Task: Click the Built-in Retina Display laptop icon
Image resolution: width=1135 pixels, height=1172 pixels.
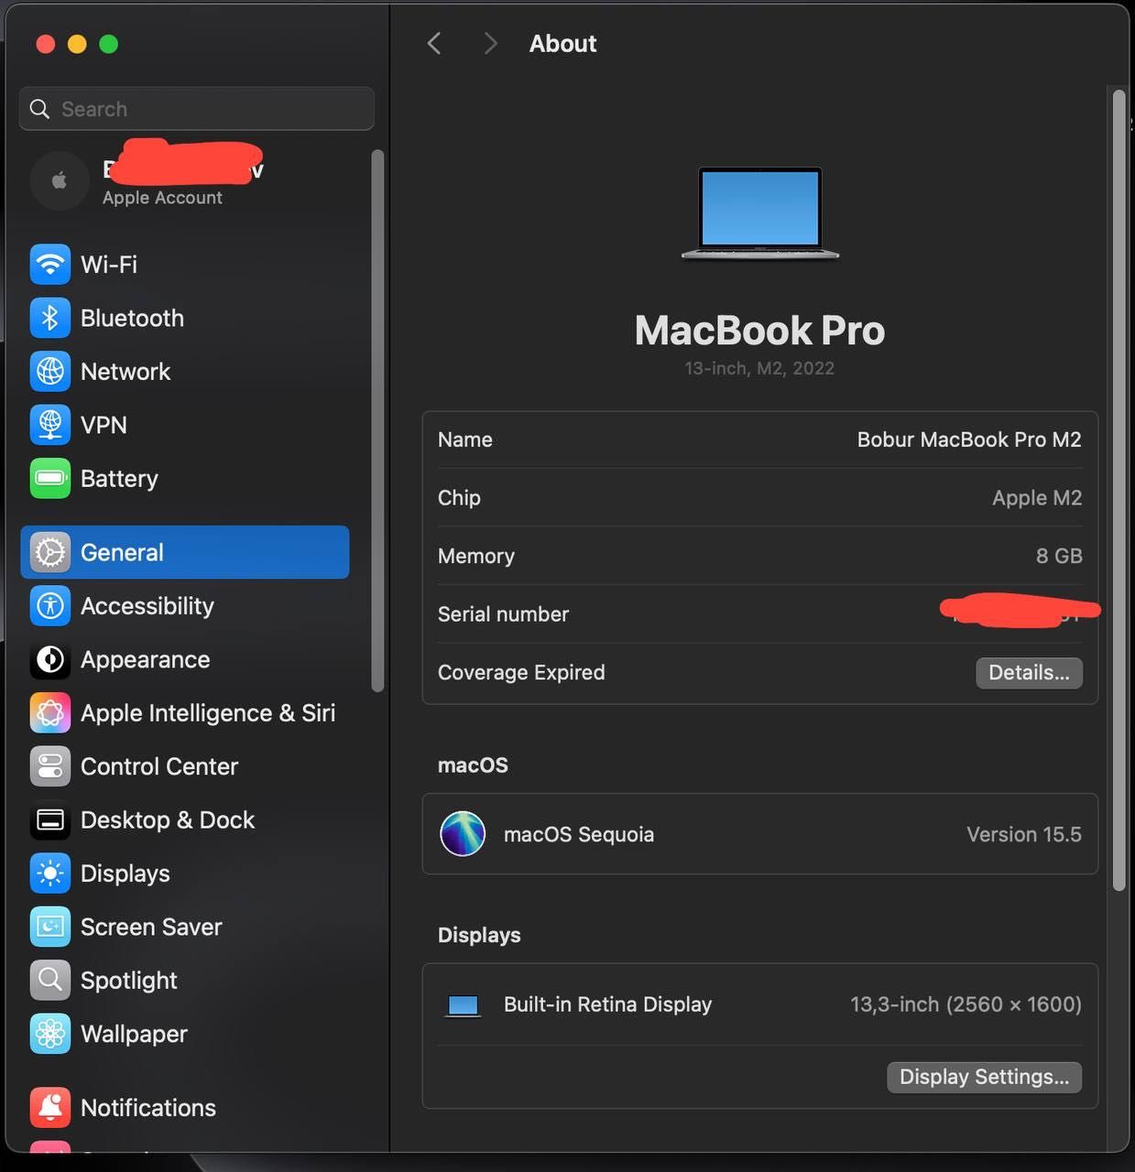Action: pyautogui.click(x=463, y=1006)
